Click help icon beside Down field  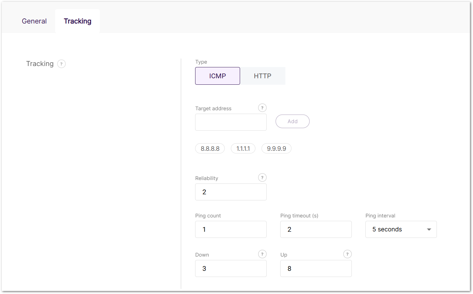coord(262,254)
